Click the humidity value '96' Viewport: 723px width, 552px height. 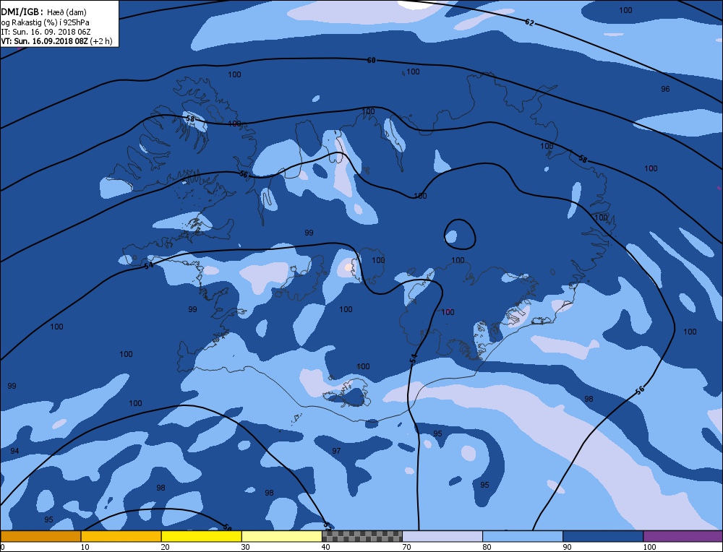coord(665,89)
